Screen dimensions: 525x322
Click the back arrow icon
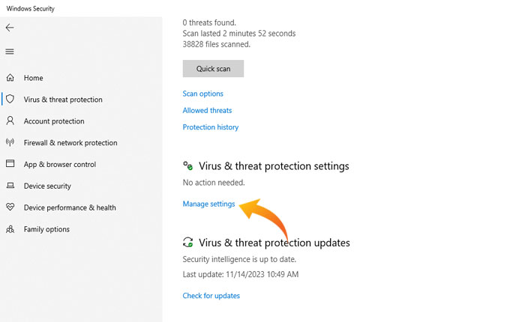click(x=10, y=28)
